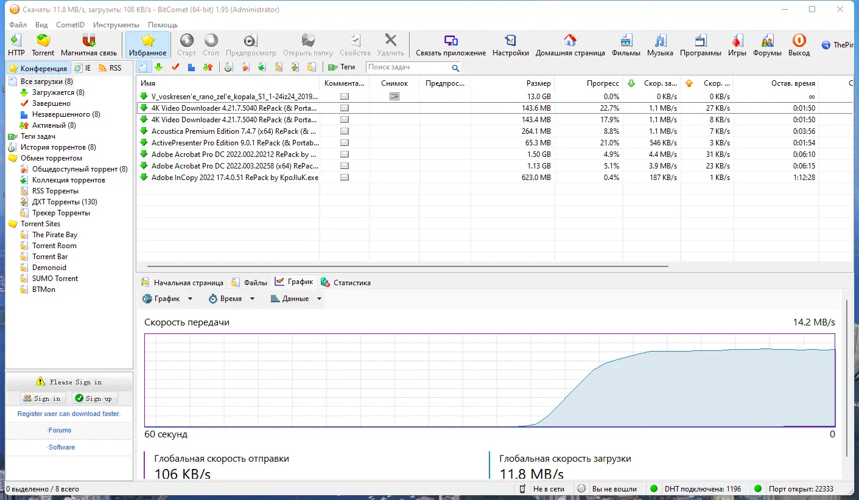Select the Acoustica Premium Edition task row
This screenshot has width=859, height=500.
(494, 131)
